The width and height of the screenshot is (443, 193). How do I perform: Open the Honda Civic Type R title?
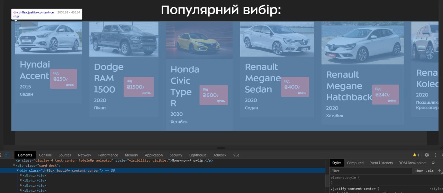pos(185,86)
